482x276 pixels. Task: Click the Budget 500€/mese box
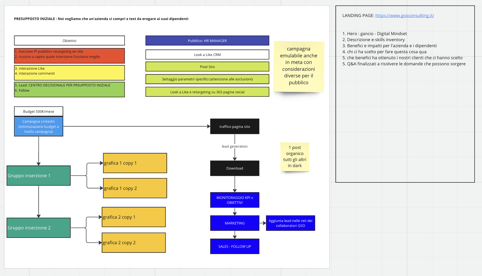tap(38, 111)
